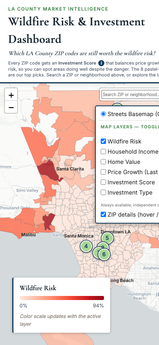
Task: Click the Simi Valley map label
Action: point(27,190)
